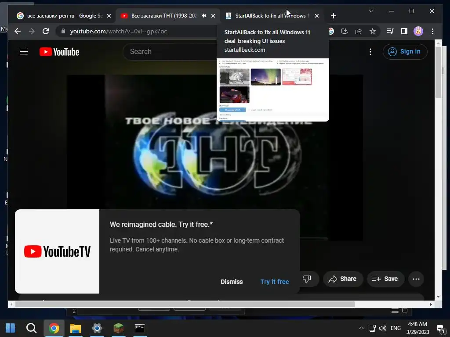Open network status tray icon

pos(372,328)
